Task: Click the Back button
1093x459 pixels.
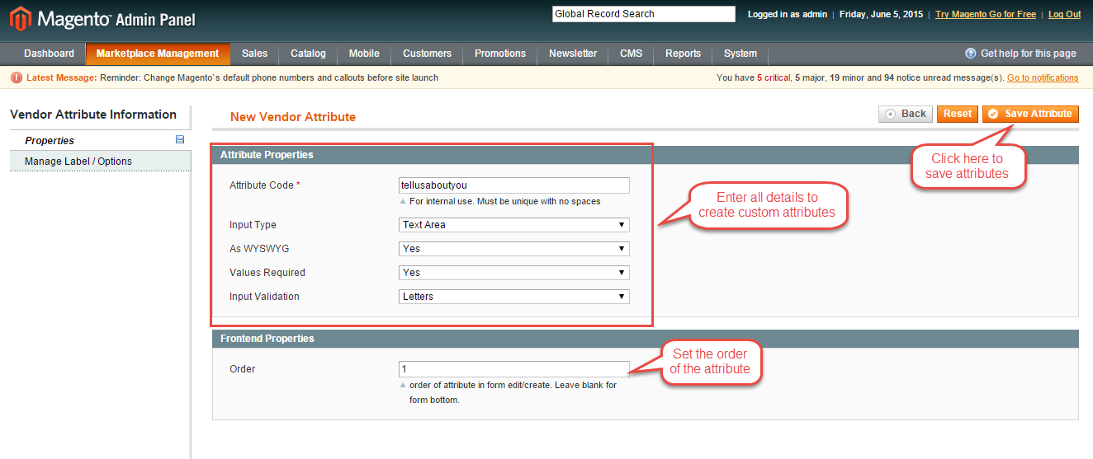Action: 906,114
